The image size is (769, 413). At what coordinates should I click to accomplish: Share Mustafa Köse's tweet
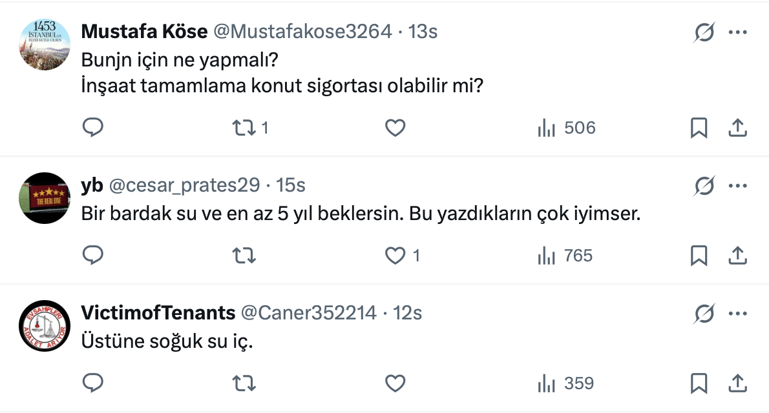737,128
